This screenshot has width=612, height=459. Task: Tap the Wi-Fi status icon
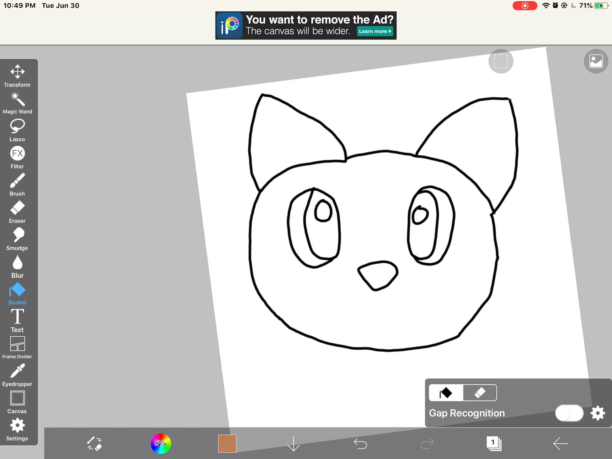point(546,6)
